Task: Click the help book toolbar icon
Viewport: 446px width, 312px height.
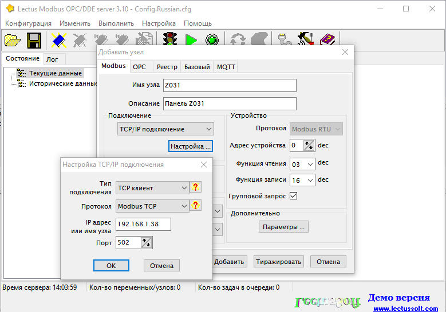Action: (327, 40)
